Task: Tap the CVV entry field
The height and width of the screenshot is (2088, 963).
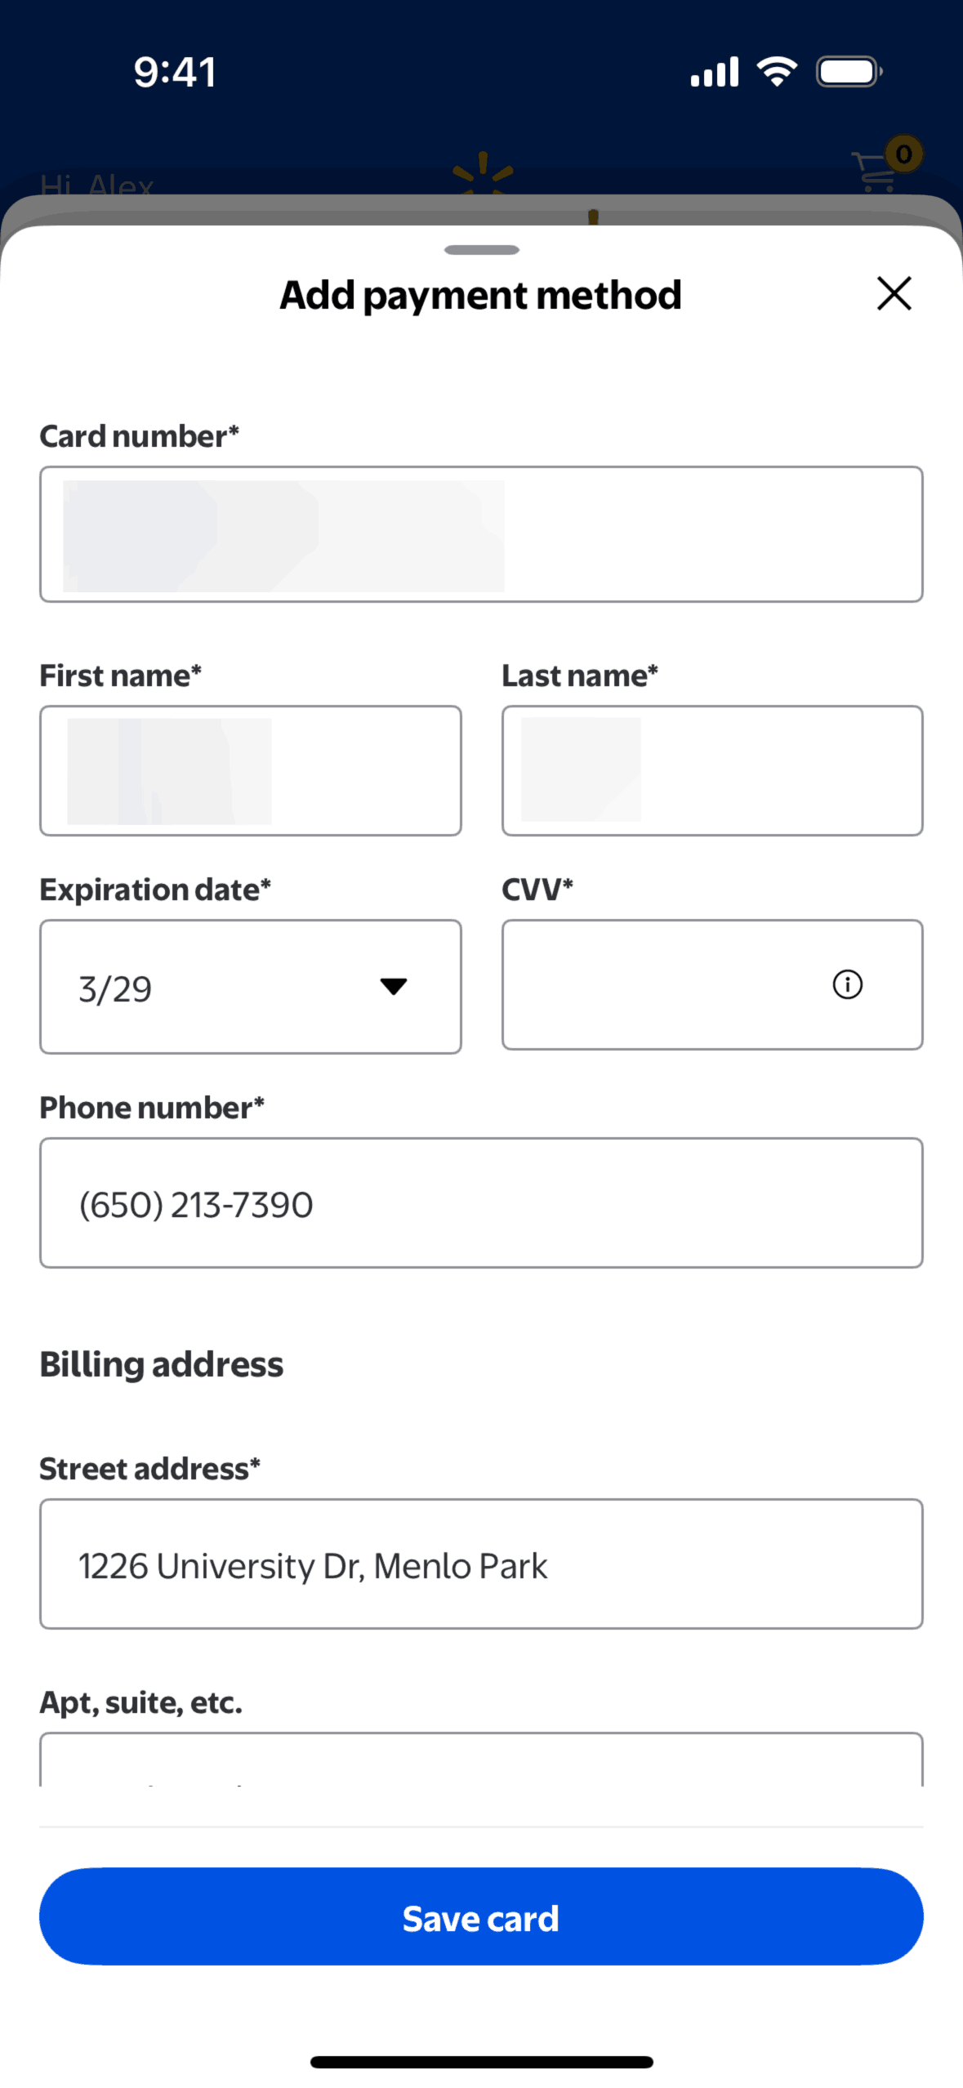Action: pos(662,984)
